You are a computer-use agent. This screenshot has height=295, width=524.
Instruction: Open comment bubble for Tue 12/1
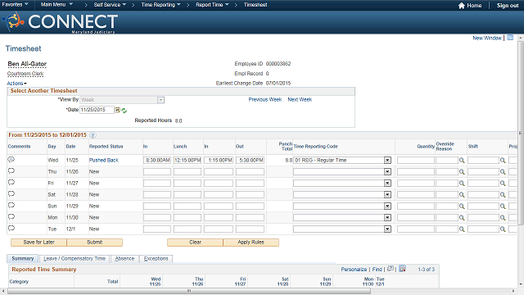[11, 228]
